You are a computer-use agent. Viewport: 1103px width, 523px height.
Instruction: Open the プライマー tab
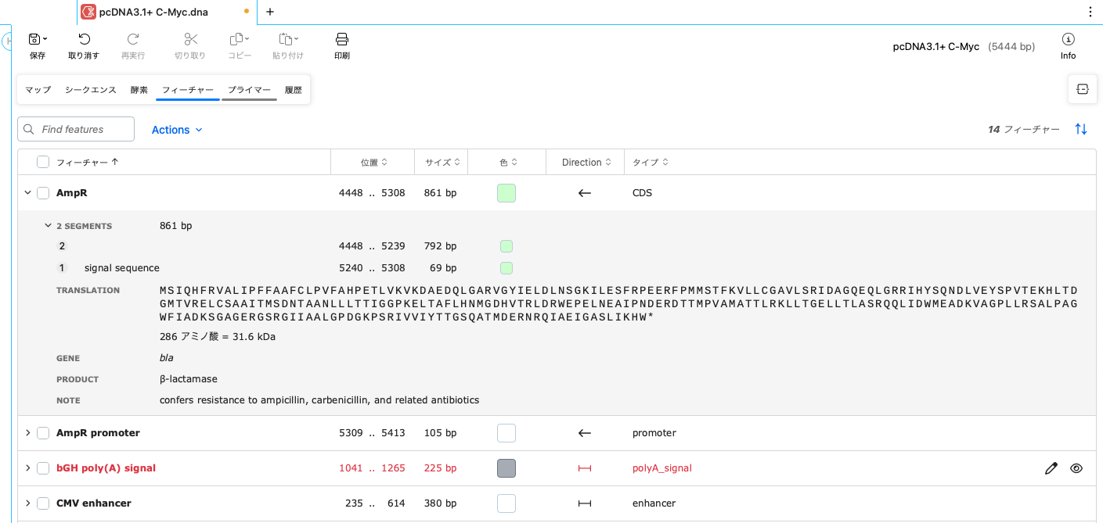click(x=249, y=89)
